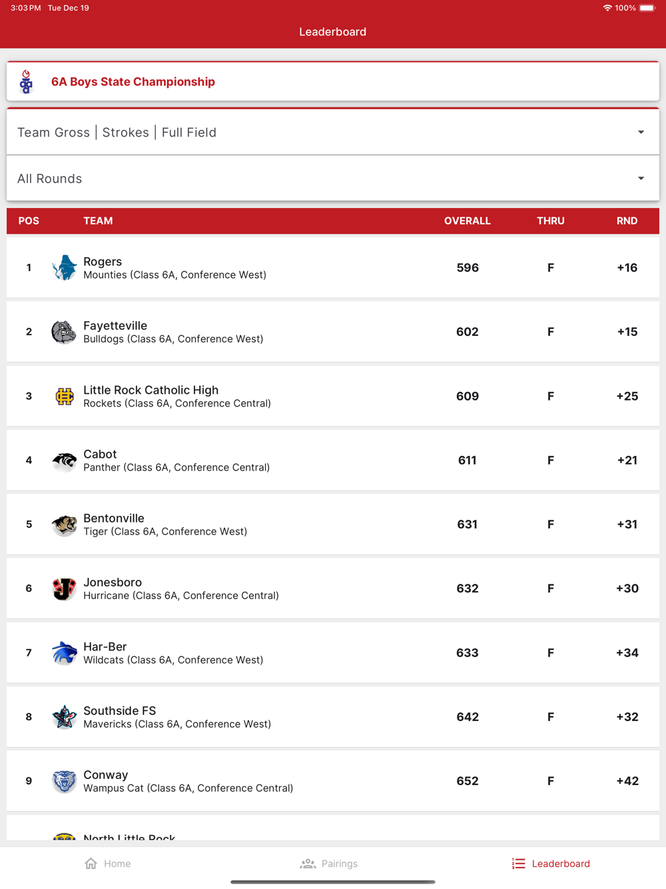Select the Leaderboard tab
The height and width of the screenshot is (889, 666).
(x=551, y=864)
